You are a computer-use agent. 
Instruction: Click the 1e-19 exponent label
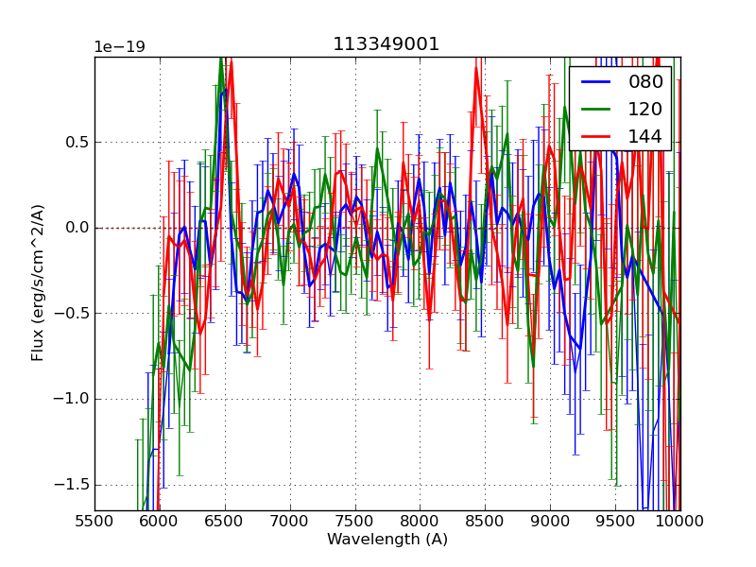click(x=119, y=47)
